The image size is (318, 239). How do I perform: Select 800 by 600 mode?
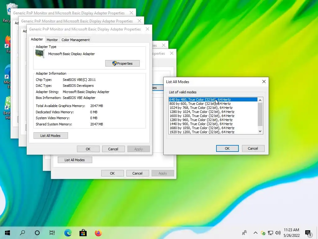pyautogui.click(x=213, y=104)
